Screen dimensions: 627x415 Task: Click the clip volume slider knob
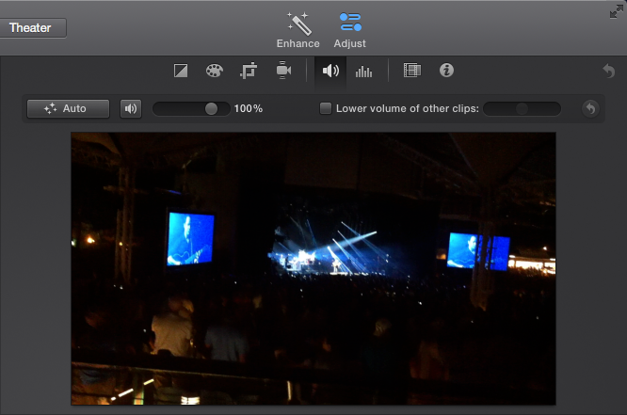click(x=211, y=108)
